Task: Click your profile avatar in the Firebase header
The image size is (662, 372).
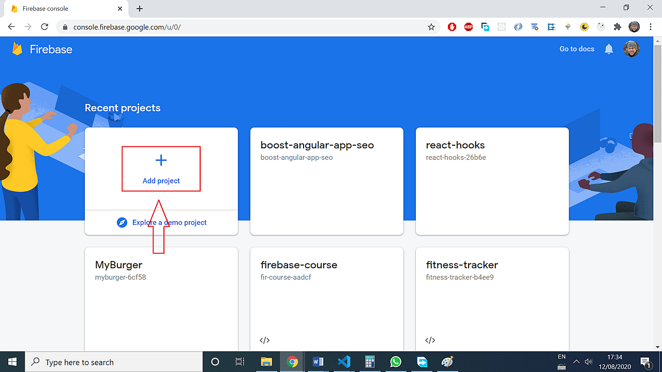Action: coord(631,49)
